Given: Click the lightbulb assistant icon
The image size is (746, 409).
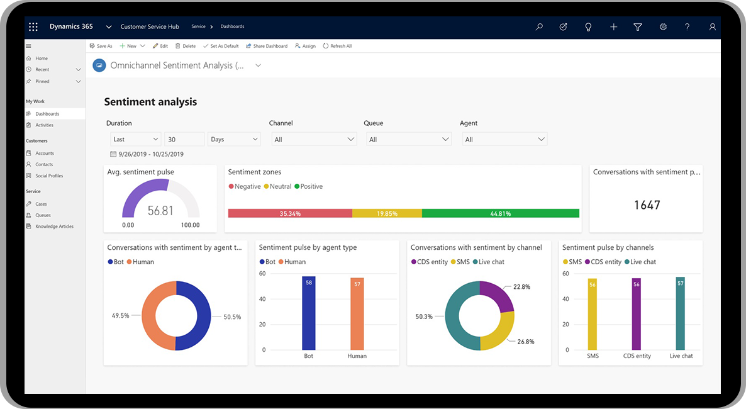Looking at the screenshot, I should [588, 26].
